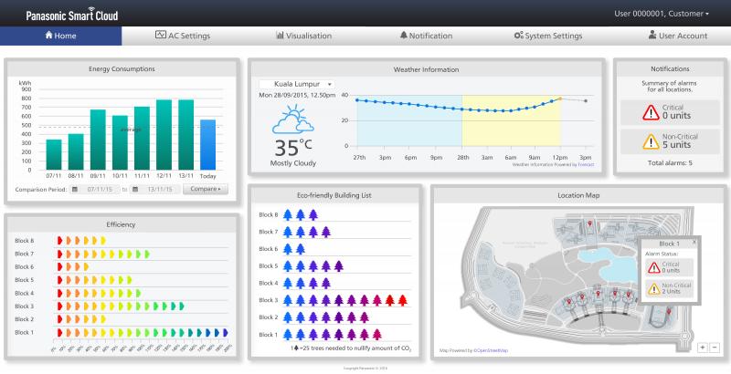Viewport: 731px width, 374px height.
Task: Open the Compare dropdown button
Action: click(x=205, y=189)
